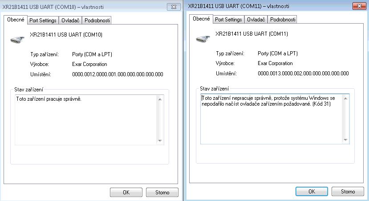Click 'Stav zařízení' group label in COM11 window
The height and width of the screenshot is (201, 369).
[214, 89]
